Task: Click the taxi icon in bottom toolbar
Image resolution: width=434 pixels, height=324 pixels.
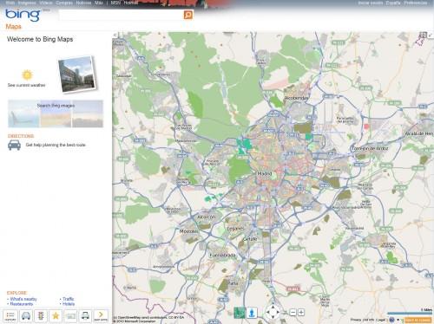Action: [x=85, y=316]
